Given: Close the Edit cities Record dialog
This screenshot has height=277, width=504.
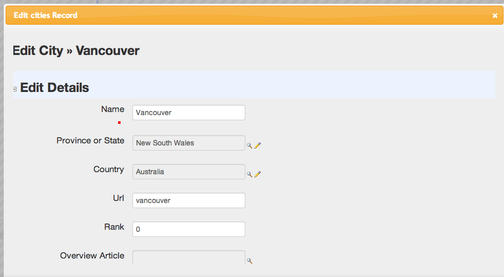Looking at the screenshot, I should tap(495, 15).
